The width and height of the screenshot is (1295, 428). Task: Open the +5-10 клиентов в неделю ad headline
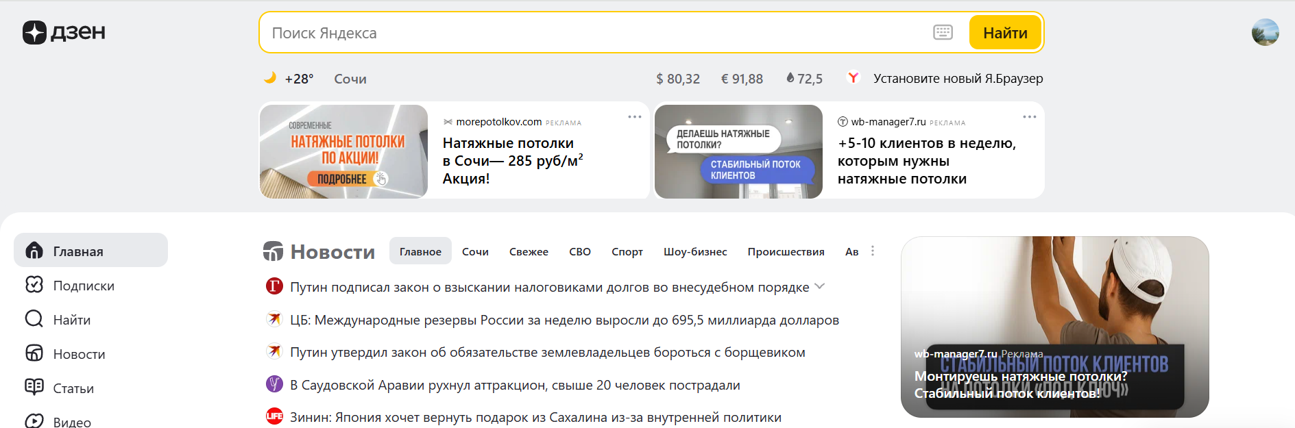tap(927, 160)
